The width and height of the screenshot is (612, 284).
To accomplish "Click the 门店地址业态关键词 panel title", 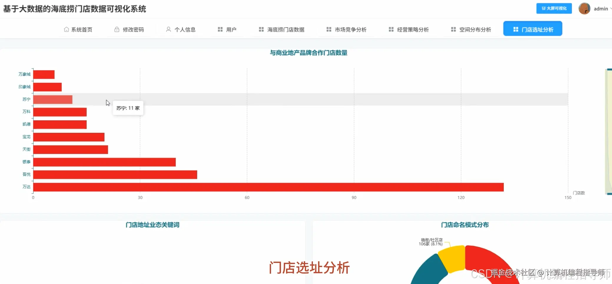I will pyautogui.click(x=152, y=225).
